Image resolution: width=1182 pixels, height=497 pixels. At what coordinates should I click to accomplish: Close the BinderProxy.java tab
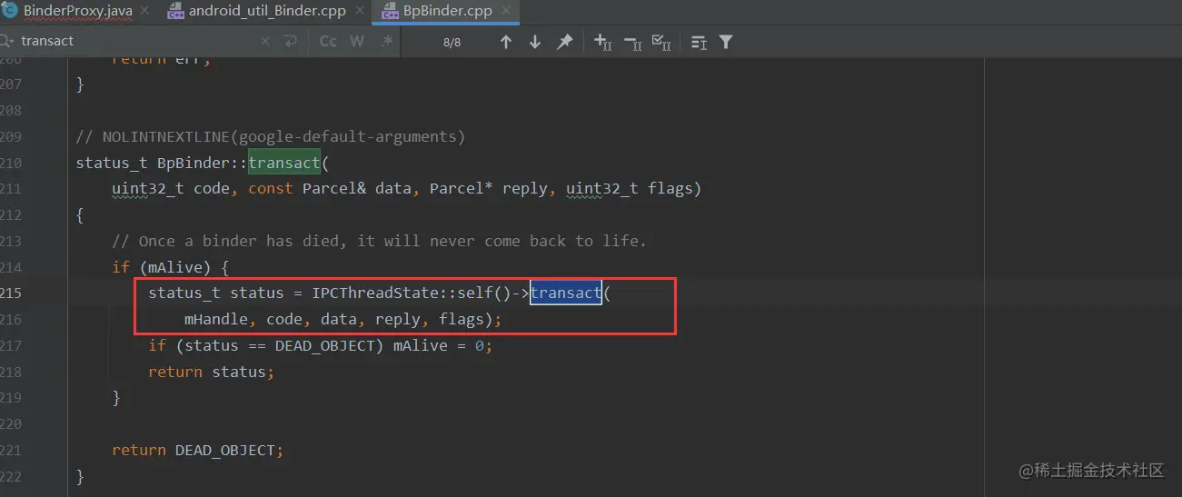144,12
